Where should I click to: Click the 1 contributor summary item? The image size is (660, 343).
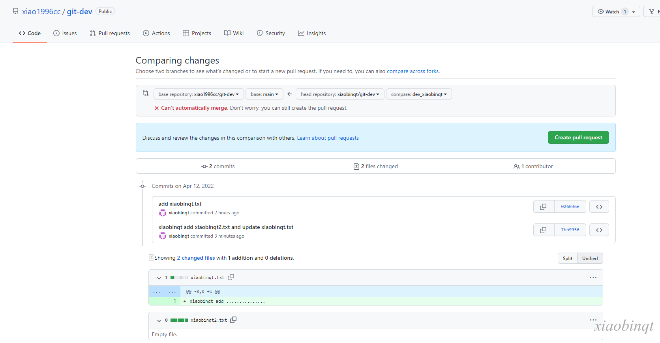point(533,166)
